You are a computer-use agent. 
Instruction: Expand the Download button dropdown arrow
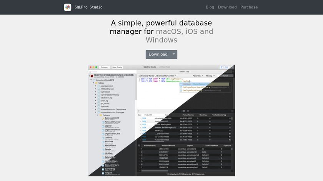point(174,54)
